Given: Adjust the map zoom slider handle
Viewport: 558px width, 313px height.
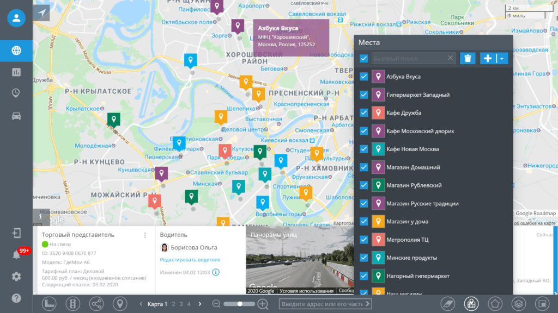Looking at the screenshot, I should coord(240,304).
